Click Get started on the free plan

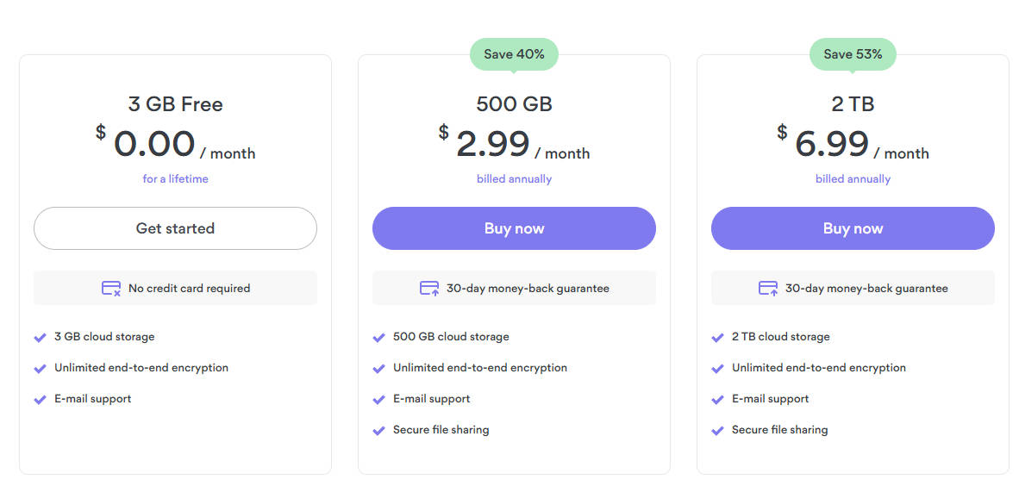pyautogui.click(x=176, y=228)
